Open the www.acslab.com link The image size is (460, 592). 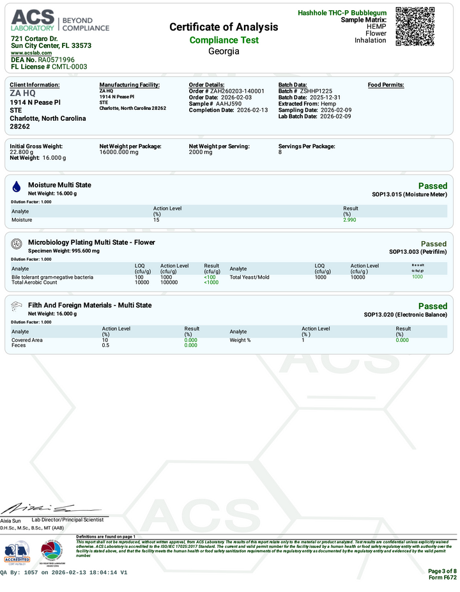coord(31,53)
